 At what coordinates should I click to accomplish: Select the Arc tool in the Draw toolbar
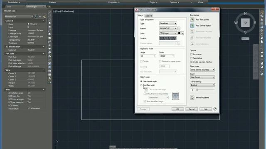point(49,31)
